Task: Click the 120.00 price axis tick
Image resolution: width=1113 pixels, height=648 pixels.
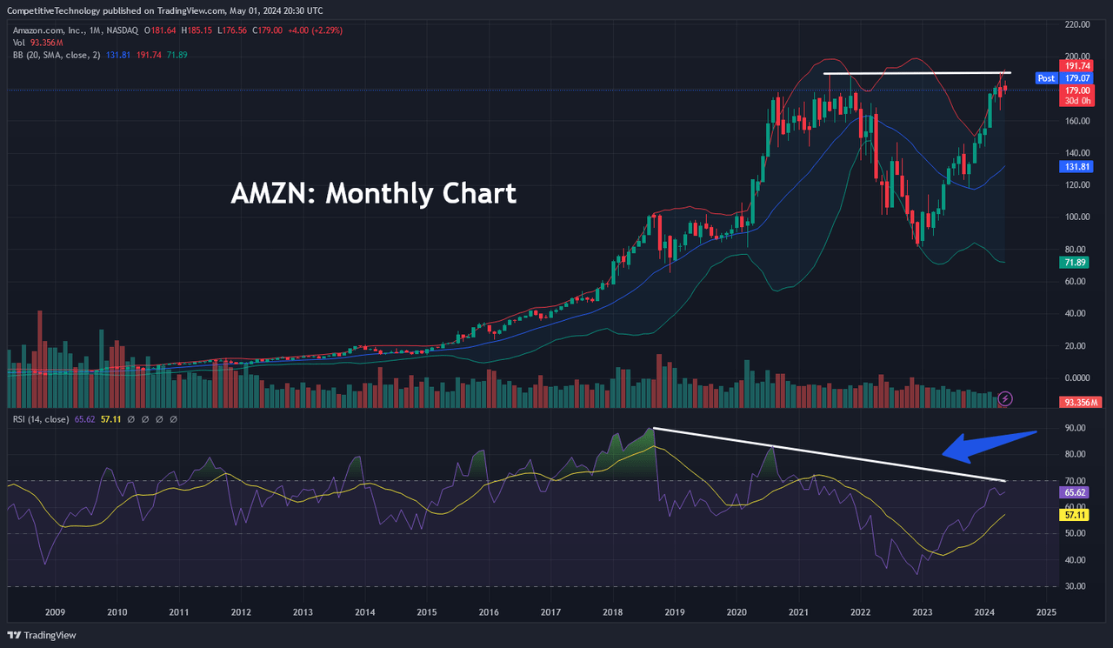Action: click(x=1076, y=185)
